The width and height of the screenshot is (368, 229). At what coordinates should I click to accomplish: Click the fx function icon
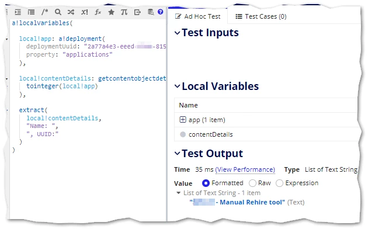98,12
